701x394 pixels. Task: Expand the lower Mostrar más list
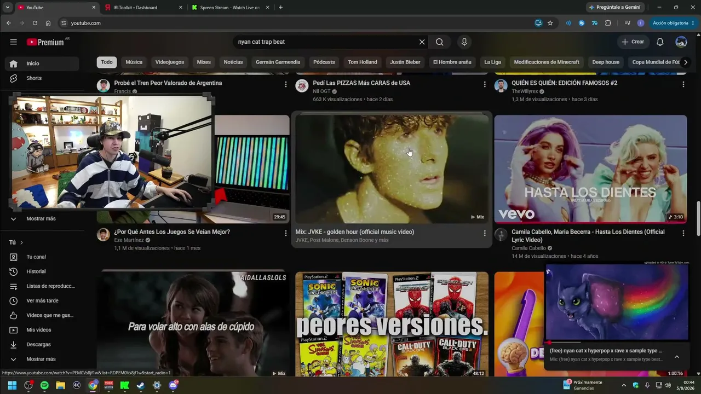43,360
